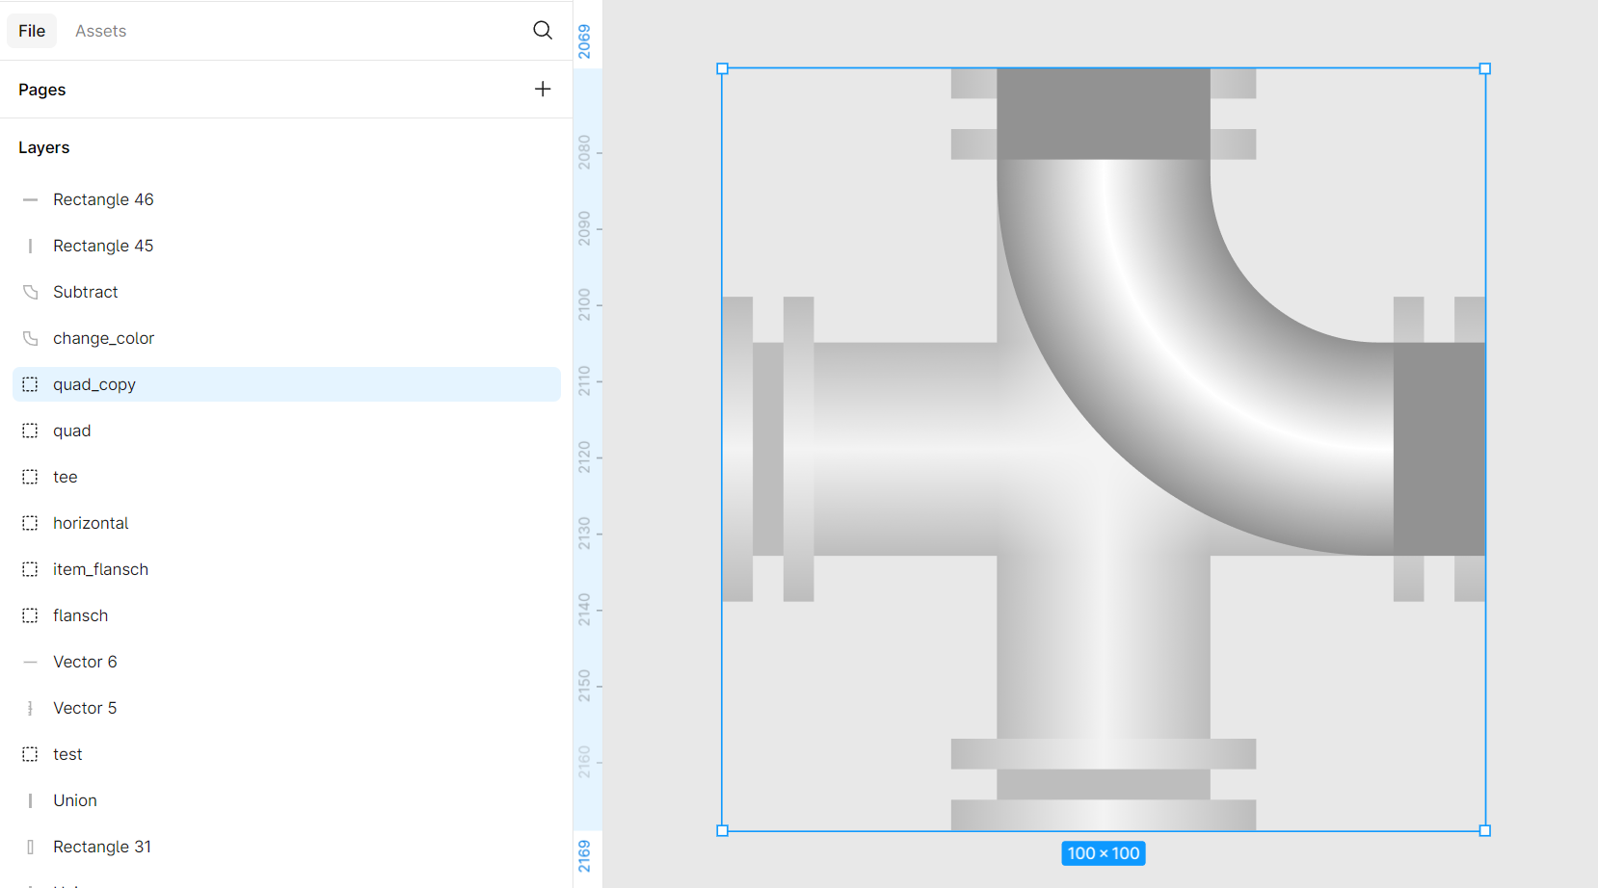Click the Pages section header
Screen dimensions: 1598x888
tap(42, 90)
